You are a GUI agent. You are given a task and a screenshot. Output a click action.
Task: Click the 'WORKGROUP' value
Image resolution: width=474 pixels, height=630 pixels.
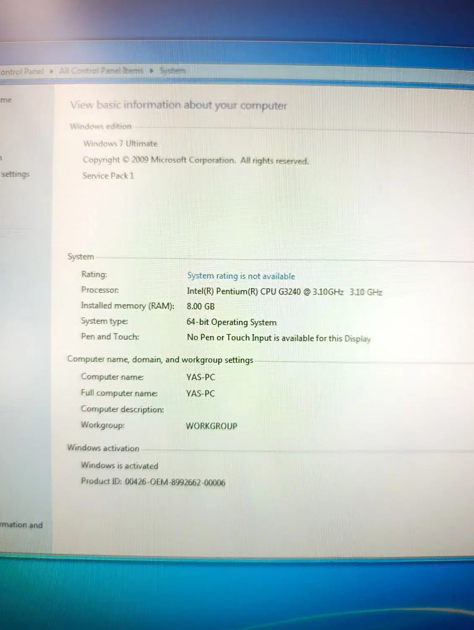(212, 426)
